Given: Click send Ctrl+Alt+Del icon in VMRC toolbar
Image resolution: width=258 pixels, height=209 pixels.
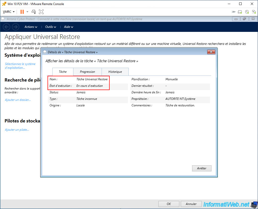Looking at the screenshot, I should click(x=34, y=12).
